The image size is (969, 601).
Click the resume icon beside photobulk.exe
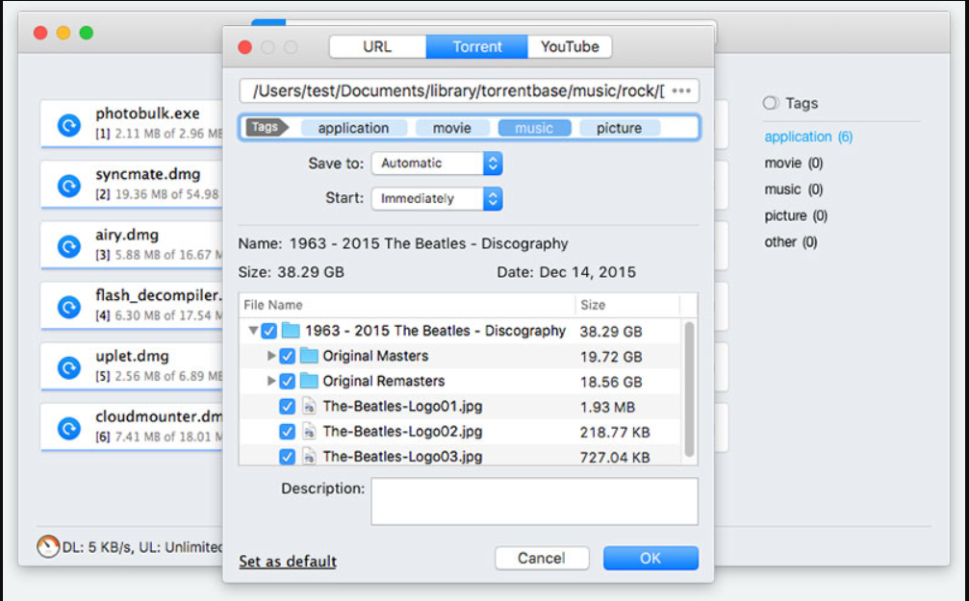69,125
